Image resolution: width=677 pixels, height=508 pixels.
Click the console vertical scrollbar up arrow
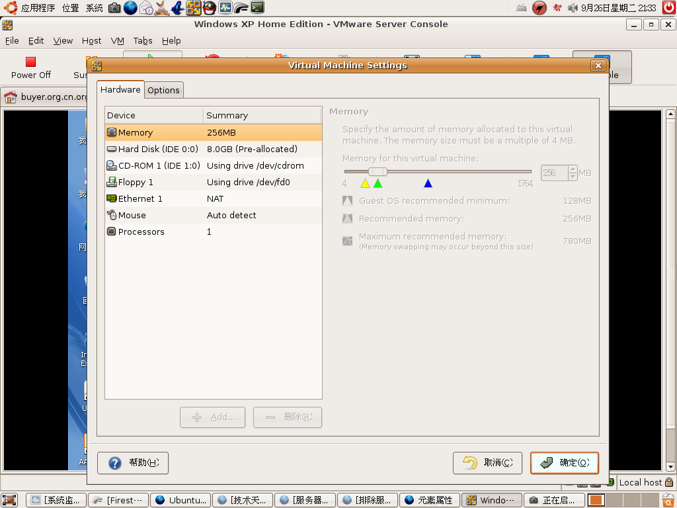pyautogui.click(x=670, y=114)
